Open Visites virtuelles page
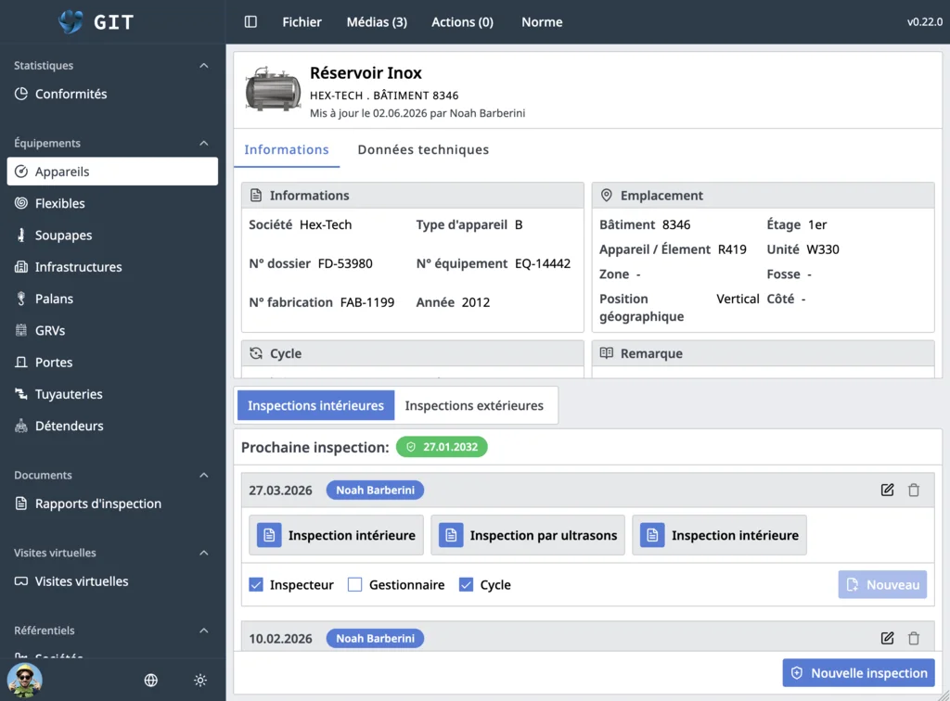950x701 pixels. pos(112,581)
